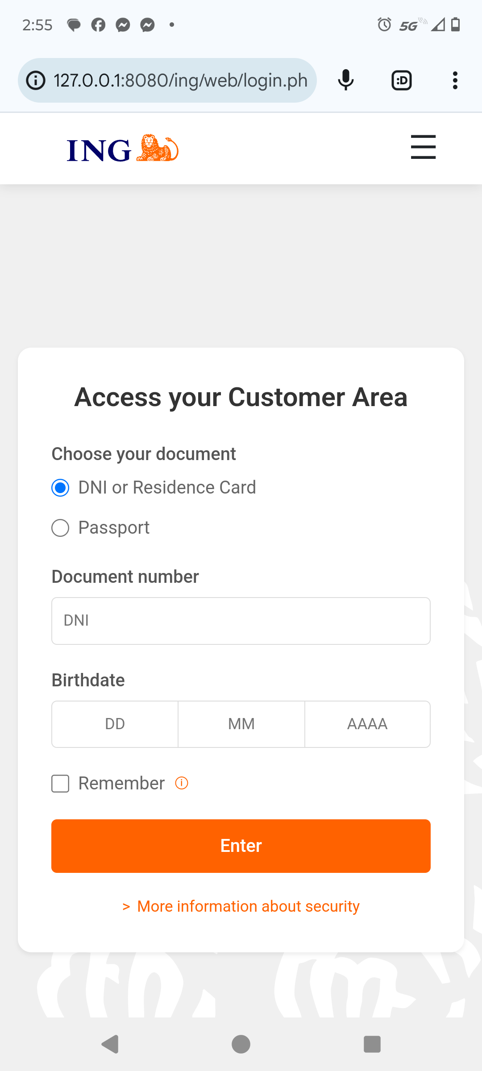Open Android recent apps button

(x=372, y=1044)
